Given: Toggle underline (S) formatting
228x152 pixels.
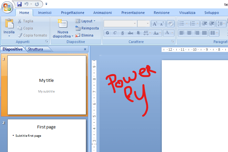Looking at the screenshot, I should 123,33.
